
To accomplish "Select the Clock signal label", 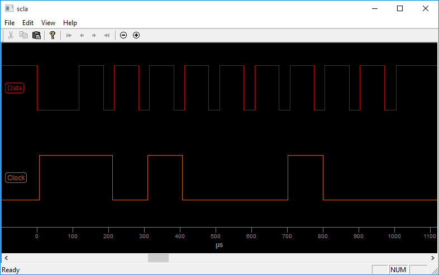I will (x=16, y=178).
